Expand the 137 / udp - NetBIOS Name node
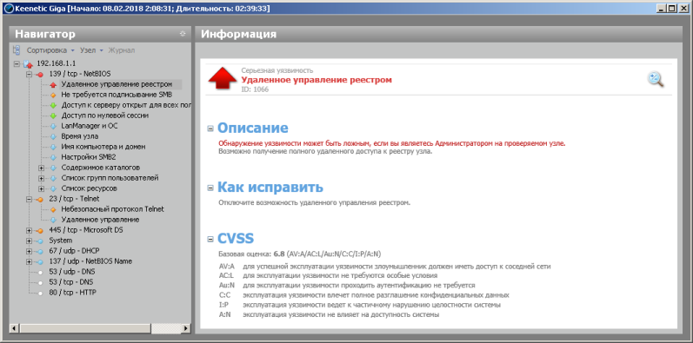693x343 pixels. (30, 261)
